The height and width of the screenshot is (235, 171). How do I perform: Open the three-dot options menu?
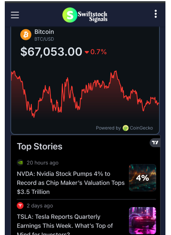tap(155, 14)
